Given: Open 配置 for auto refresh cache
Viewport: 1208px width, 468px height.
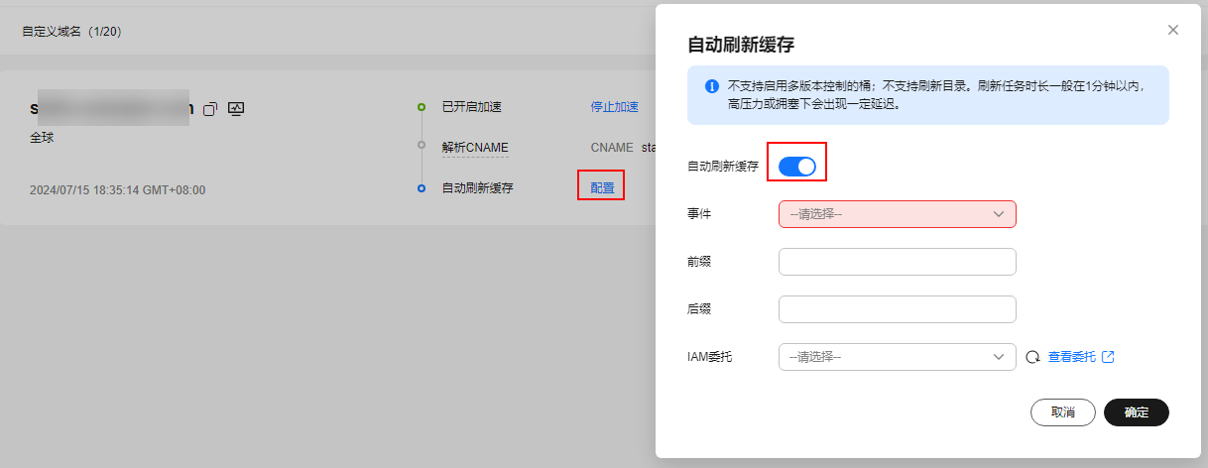Looking at the screenshot, I should pyautogui.click(x=602, y=187).
